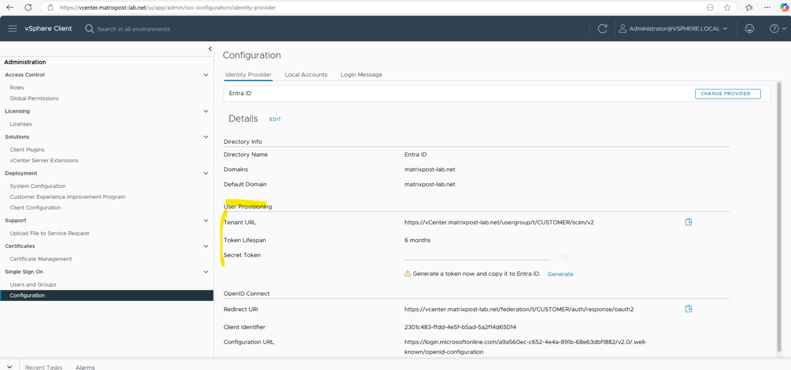Copy the Secret Token with the clipboard icon
The width and height of the screenshot is (791, 370).
(564, 257)
